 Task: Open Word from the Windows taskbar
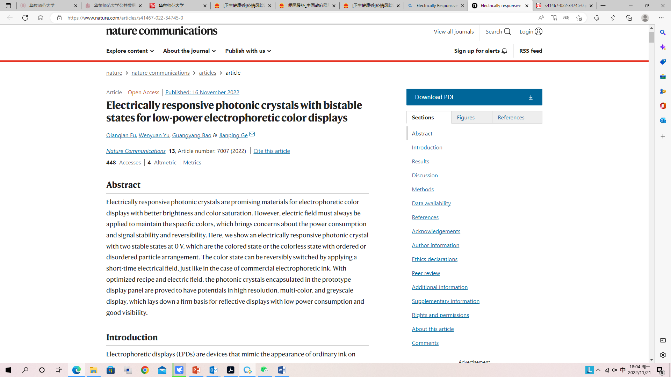(282, 370)
